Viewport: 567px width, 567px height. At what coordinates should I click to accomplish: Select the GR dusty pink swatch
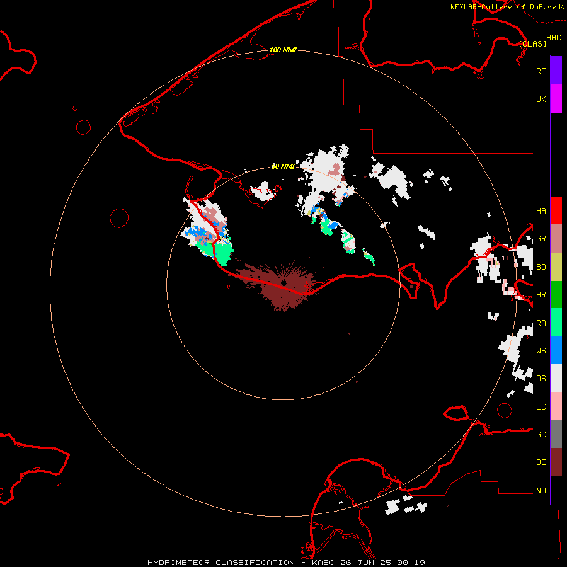tap(556, 239)
